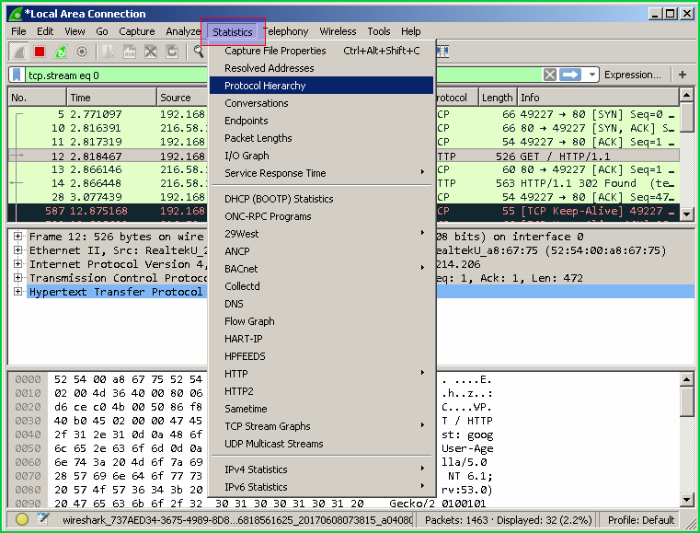Choose Capture File Properties menu entry
This screenshot has width=700, height=533.
[321, 51]
